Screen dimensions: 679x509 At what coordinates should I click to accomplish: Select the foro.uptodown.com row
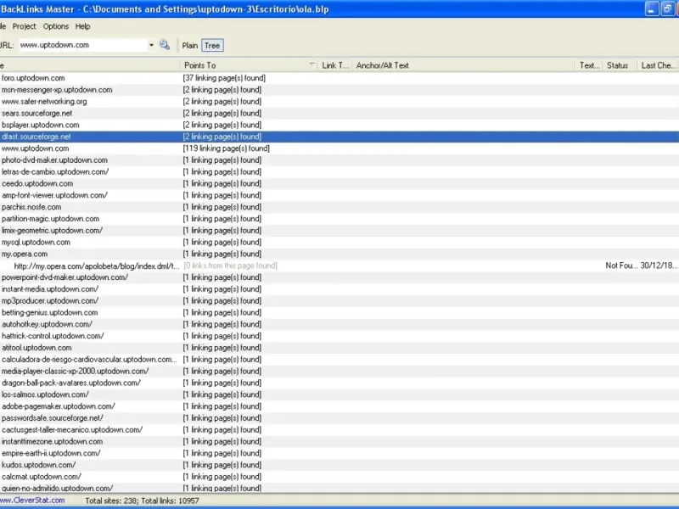[x=339, y=78]
